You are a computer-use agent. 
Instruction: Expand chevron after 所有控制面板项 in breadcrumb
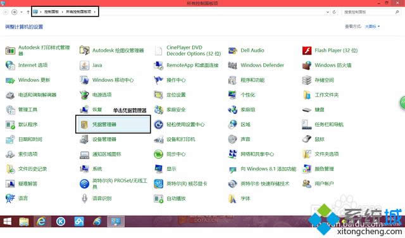tap(95, 12)
